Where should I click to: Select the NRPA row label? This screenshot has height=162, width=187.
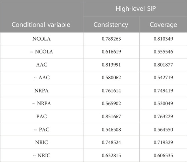(x=41, y=90)
